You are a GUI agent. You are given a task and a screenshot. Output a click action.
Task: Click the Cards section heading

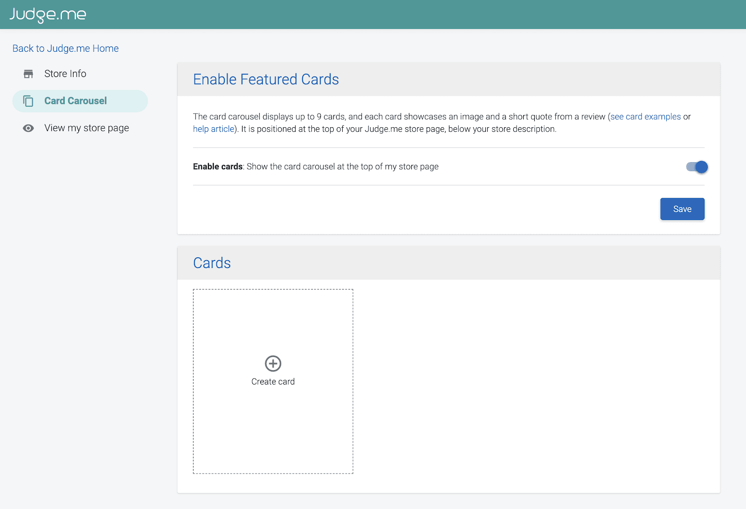212,263
